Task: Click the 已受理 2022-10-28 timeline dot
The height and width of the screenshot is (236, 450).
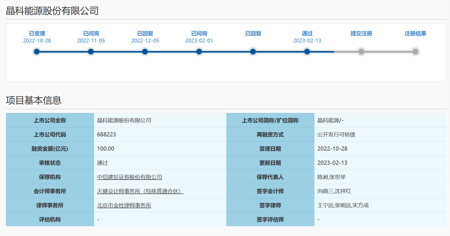Action: [37, 52]
